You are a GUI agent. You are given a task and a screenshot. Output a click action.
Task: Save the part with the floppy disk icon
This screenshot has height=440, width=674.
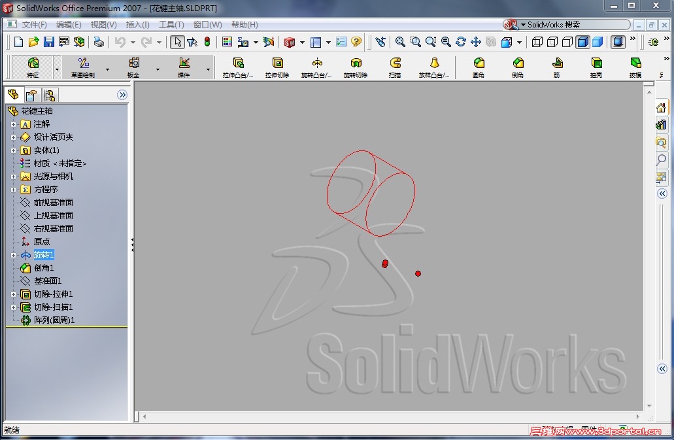(48, 42)
